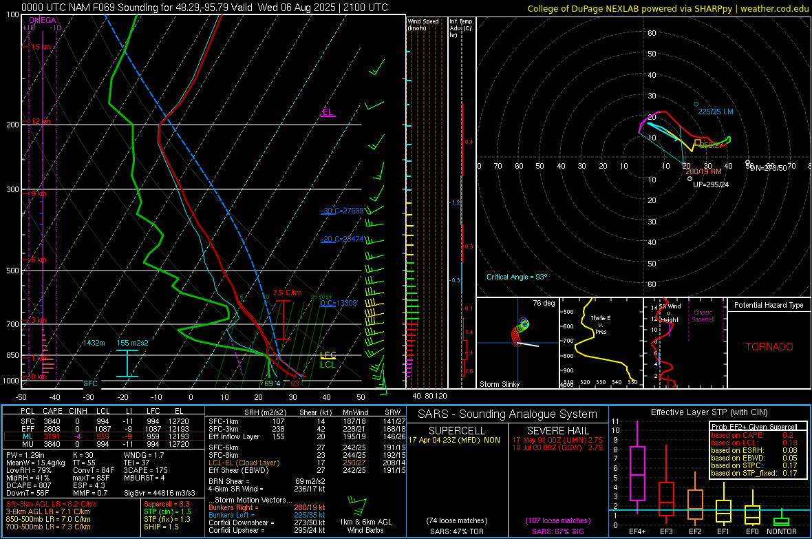The width and height of the screenshot is (812, 539).
Task: Click the 1km & 6km AGL wind barb icon
Action: coord(357,505)
